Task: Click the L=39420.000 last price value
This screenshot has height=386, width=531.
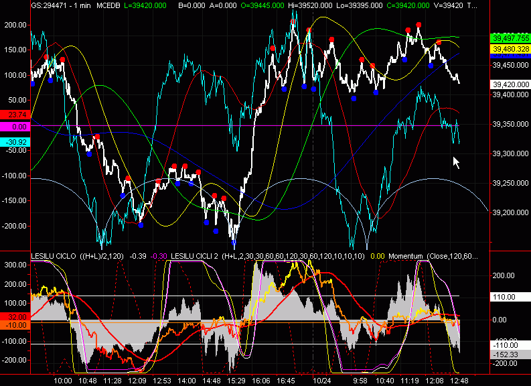Action: [145, 5]
